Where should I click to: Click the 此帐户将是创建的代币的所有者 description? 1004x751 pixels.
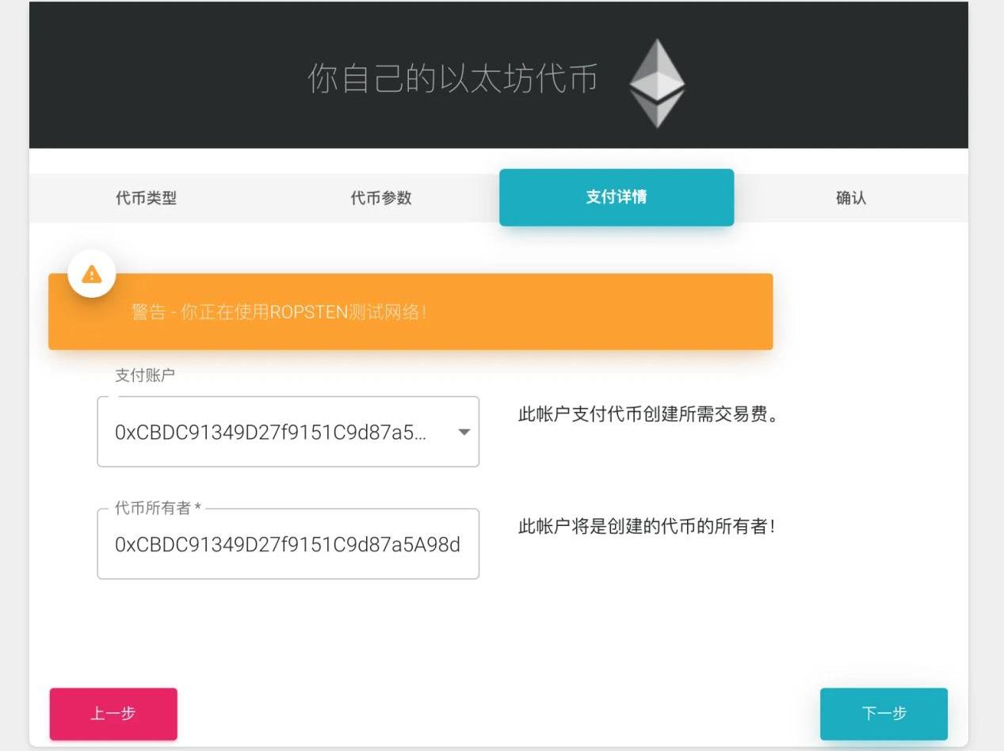click(646, 527)
